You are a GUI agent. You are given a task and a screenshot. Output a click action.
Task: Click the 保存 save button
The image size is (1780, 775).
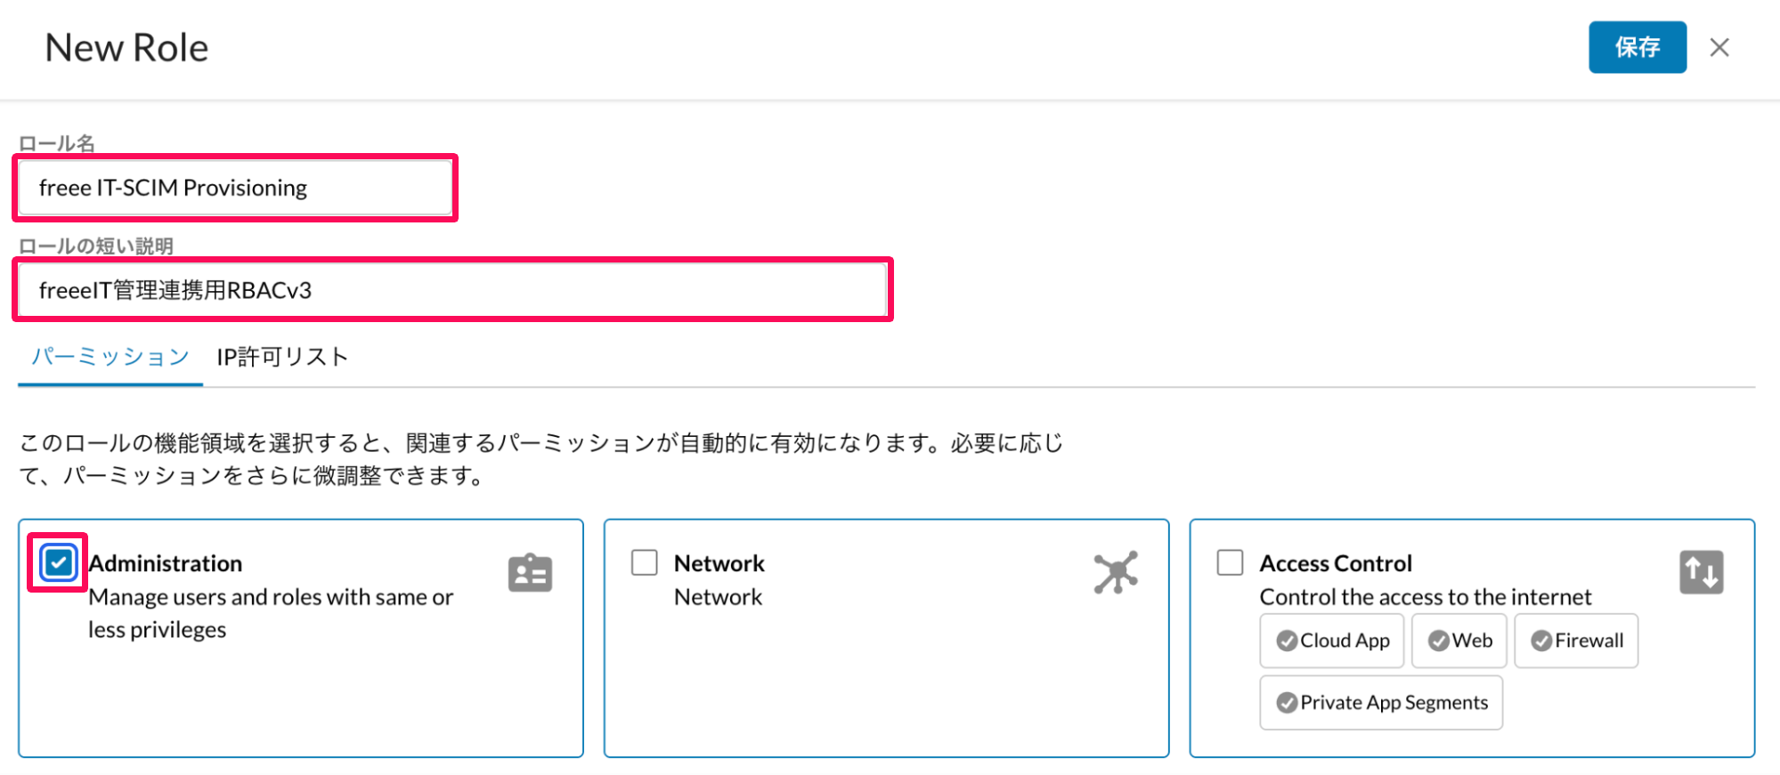[1637, 47]
